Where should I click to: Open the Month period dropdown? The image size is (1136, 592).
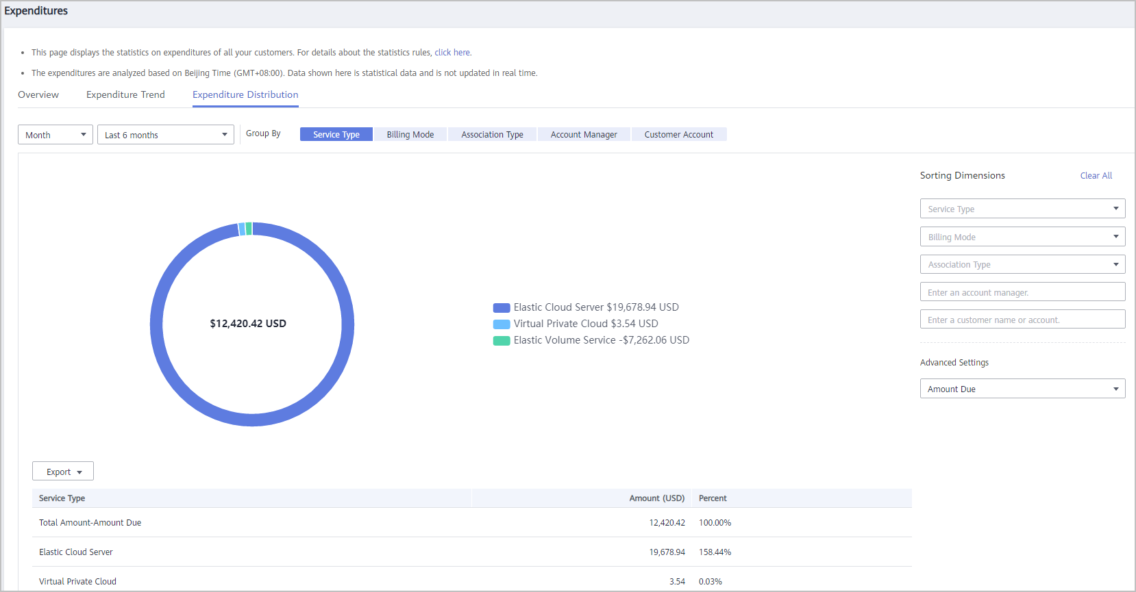[55, 135]
